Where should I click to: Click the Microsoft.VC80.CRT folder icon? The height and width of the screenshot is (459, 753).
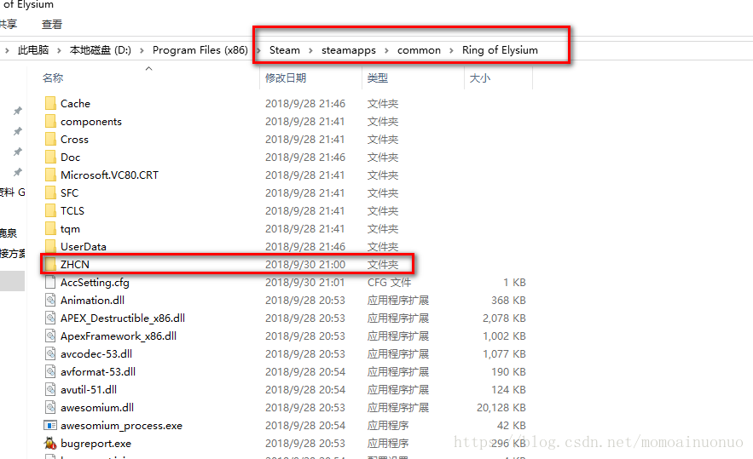point(50,175)
